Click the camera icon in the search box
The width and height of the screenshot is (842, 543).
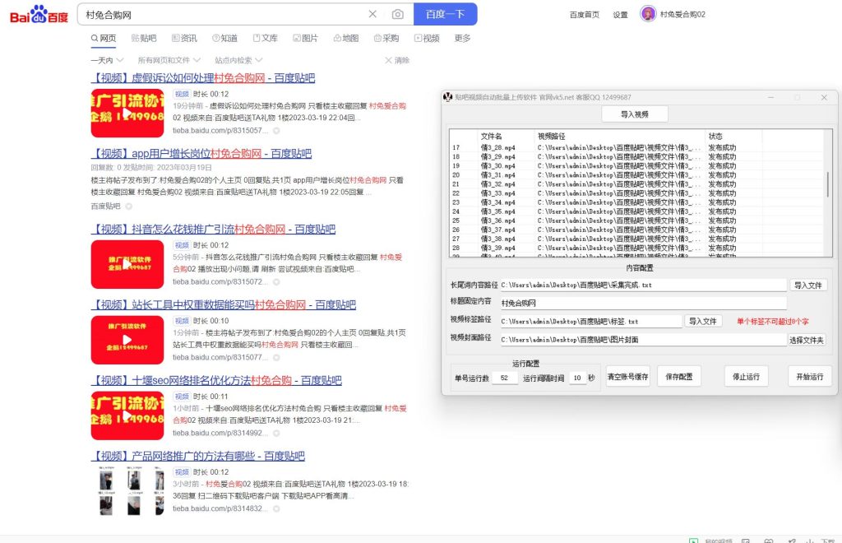click(x=398, y=14)
